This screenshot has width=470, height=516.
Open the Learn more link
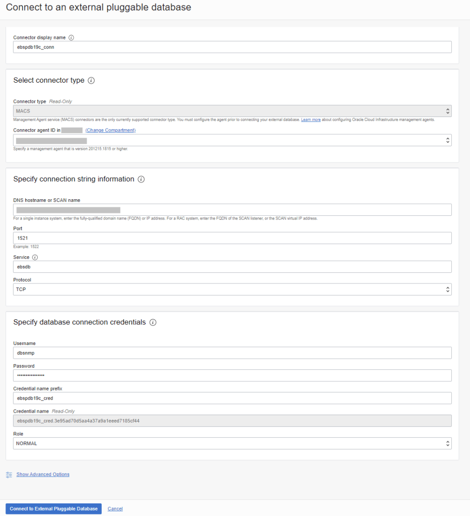click(x=311, y=120)
